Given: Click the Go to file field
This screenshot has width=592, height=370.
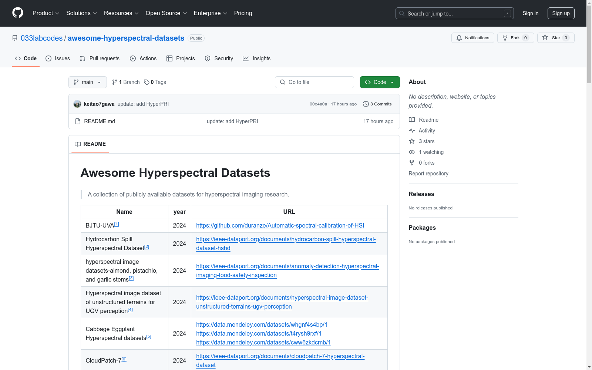Looking at the screenshot, I should [x=314, y=82].
